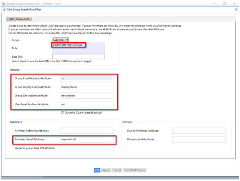Switch to the Prefix-Suffix tab

[x=23, y=19]
